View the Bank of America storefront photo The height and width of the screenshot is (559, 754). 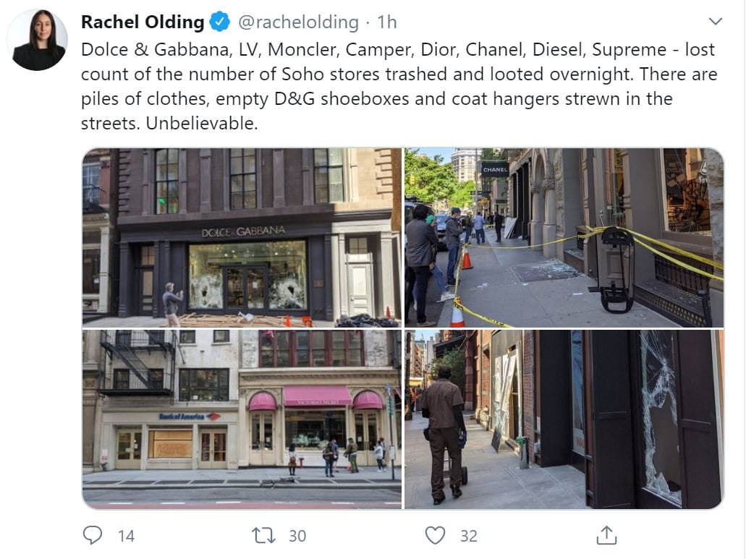(x=242, y=419)
